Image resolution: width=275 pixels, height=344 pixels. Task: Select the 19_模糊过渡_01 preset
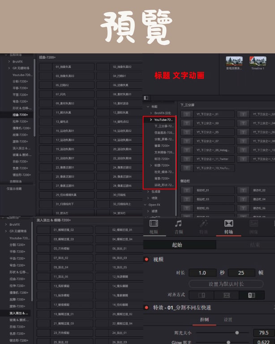[x=65, y=314]
